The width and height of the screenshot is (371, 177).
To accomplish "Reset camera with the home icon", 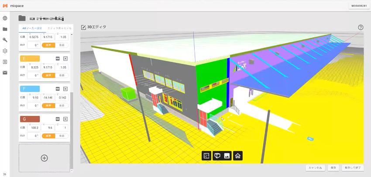I will (238, 156).
